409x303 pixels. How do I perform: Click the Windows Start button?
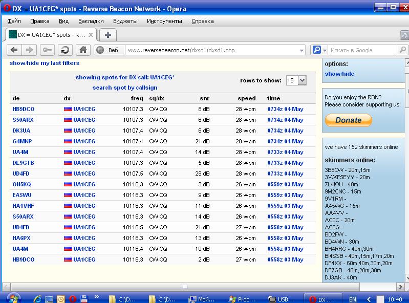[12, 298]
